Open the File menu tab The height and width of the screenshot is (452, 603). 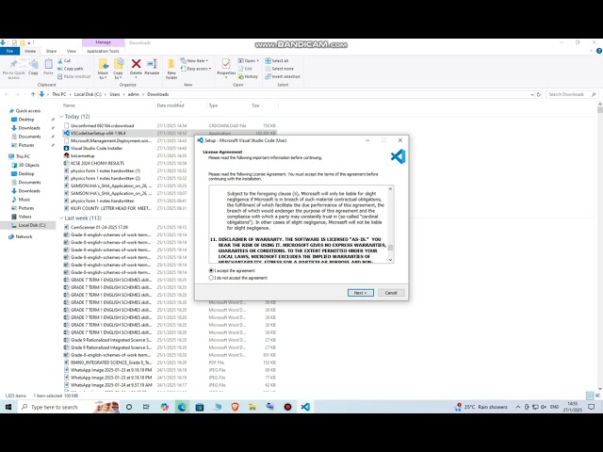click(10, 51)
